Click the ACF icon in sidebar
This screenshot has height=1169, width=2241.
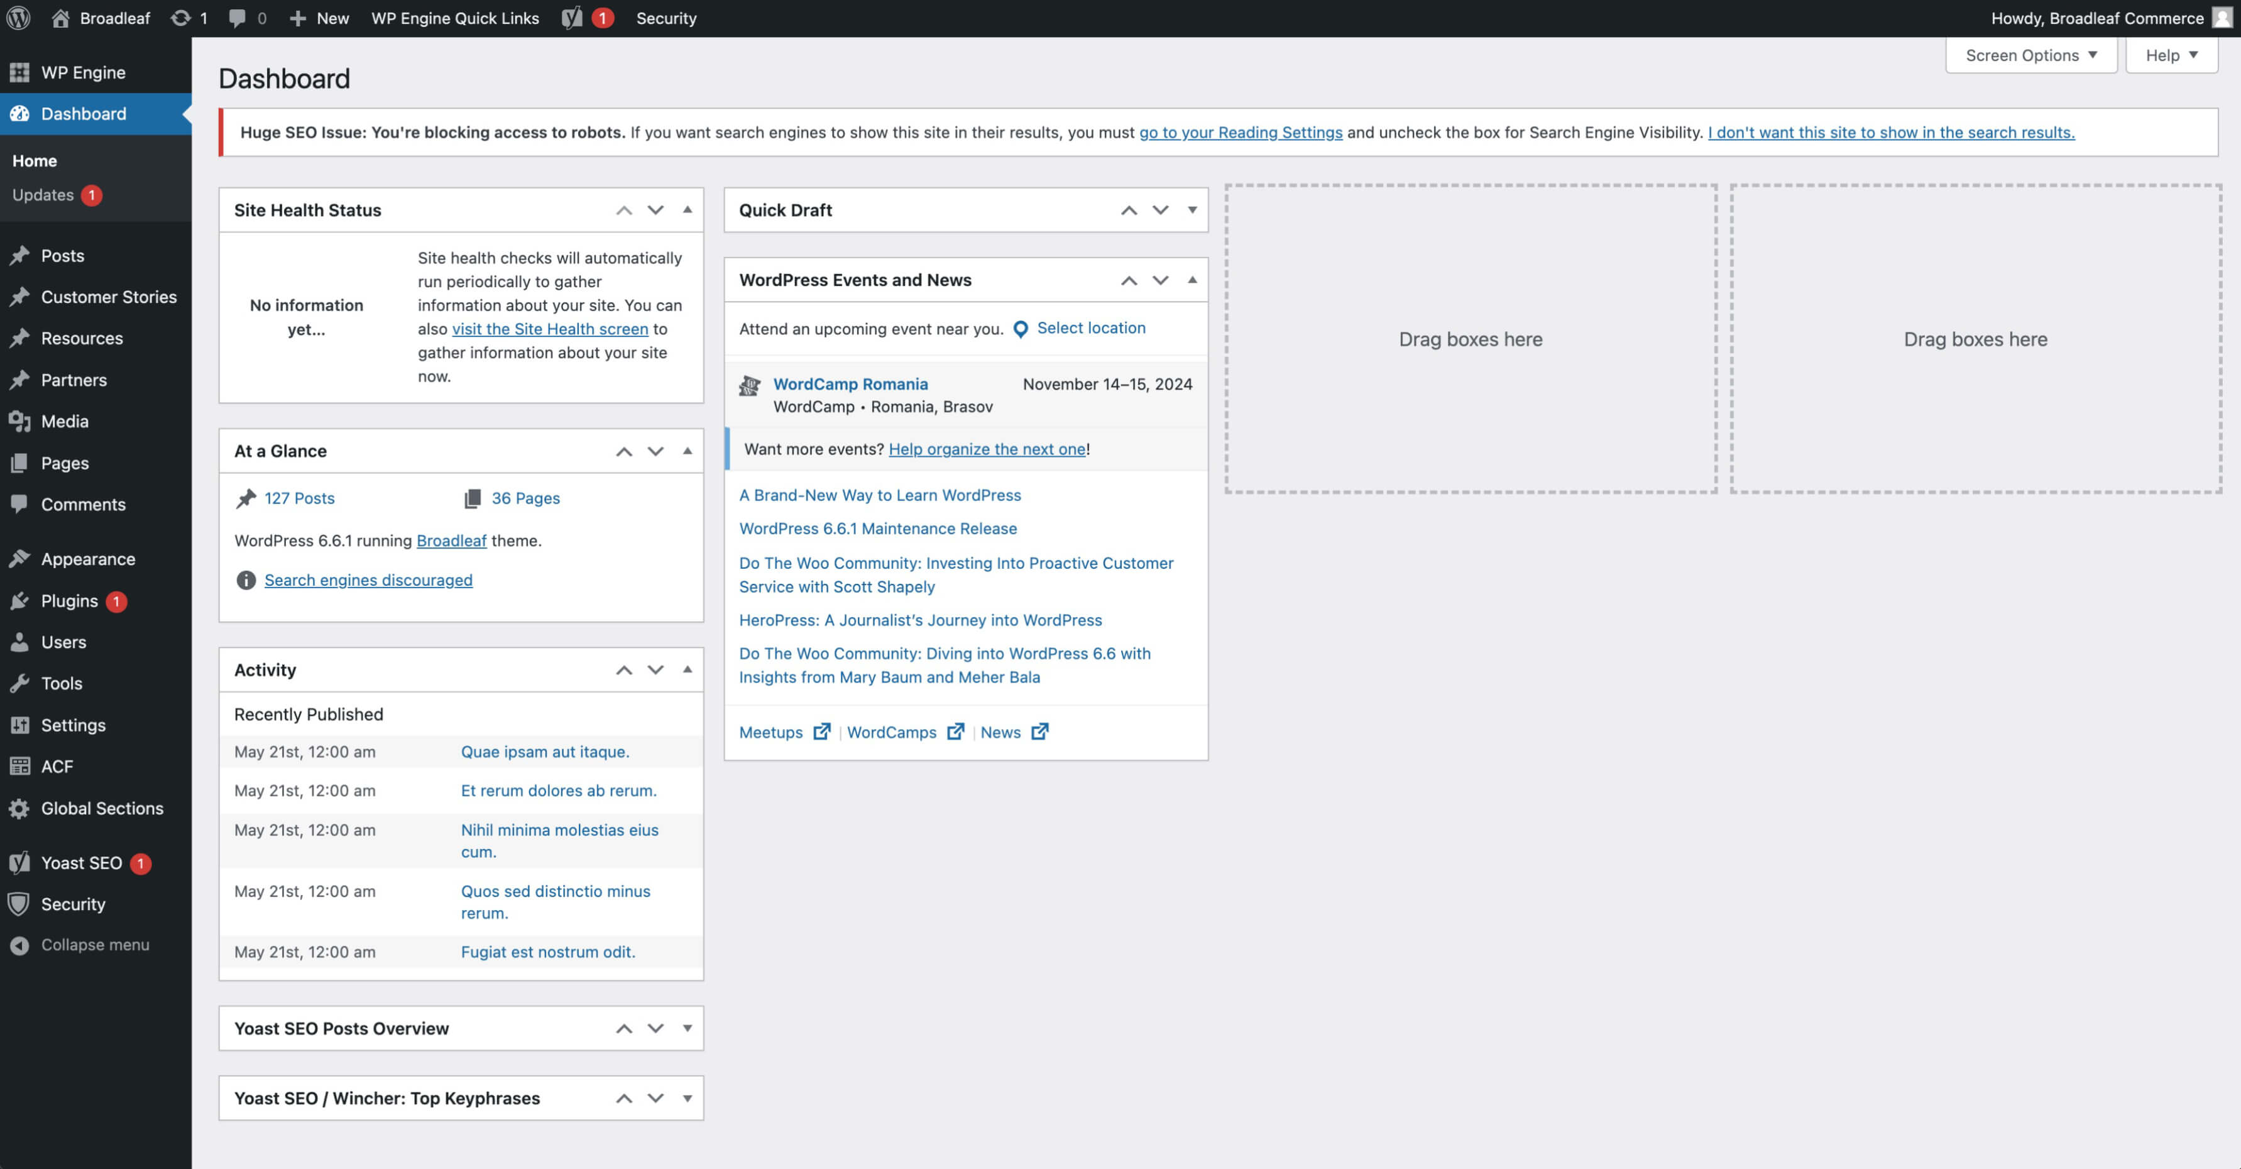click(x=19, y=766)
